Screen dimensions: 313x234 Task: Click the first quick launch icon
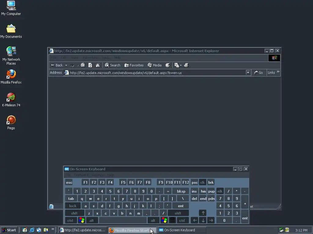click(25, 230)
